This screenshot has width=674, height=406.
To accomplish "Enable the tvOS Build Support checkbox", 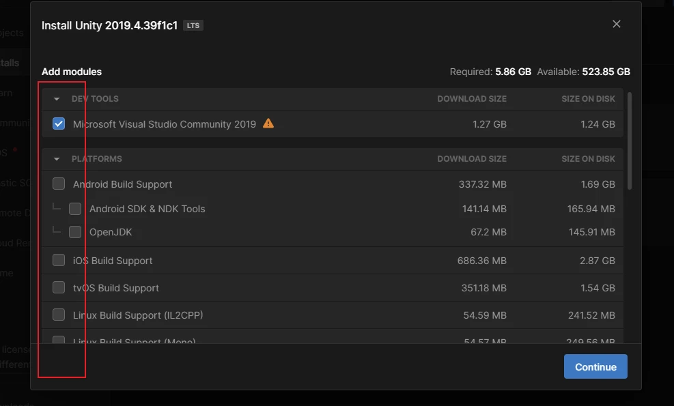I will pos(59,288).
